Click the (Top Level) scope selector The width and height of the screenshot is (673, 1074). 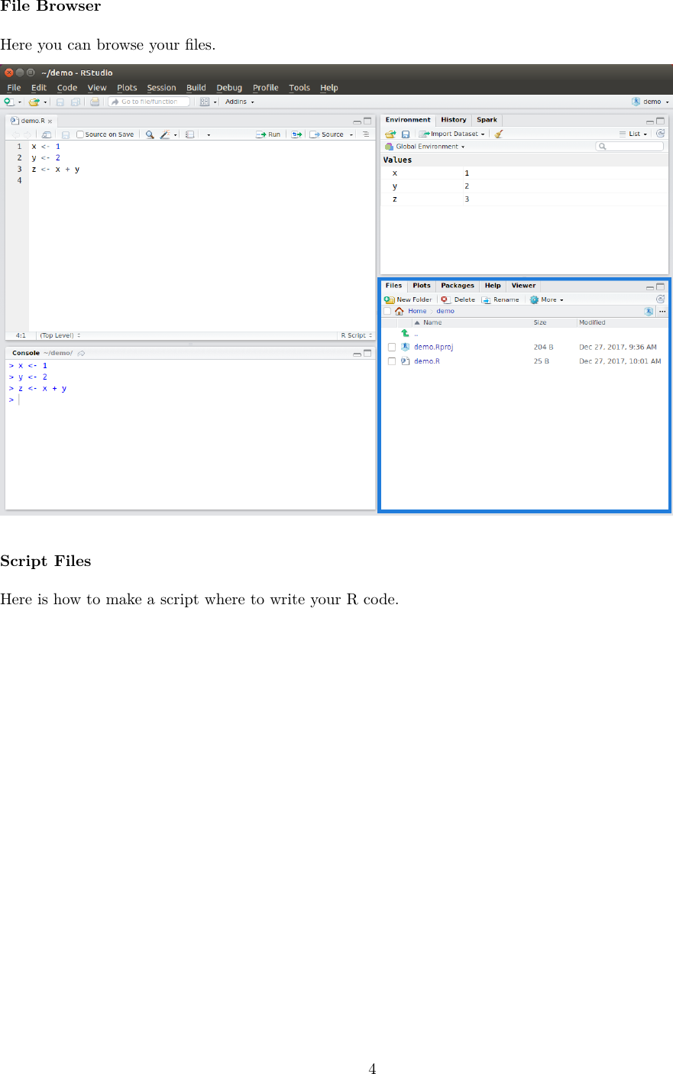click(60, 335)
